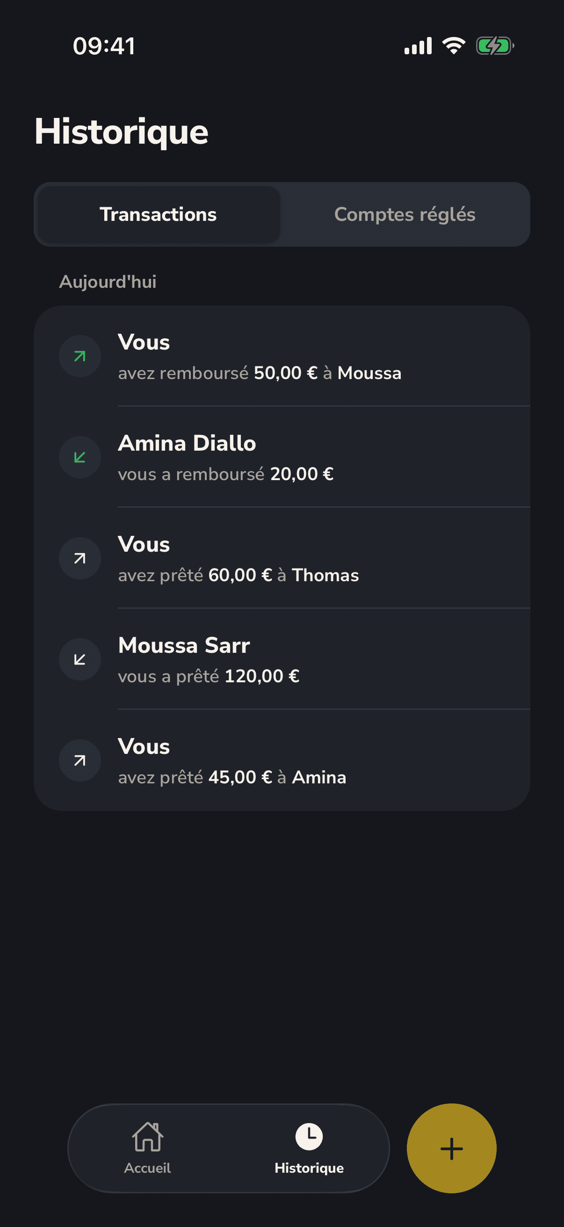
Task: Tap the battery charging indicator
Action: (495, 46)
